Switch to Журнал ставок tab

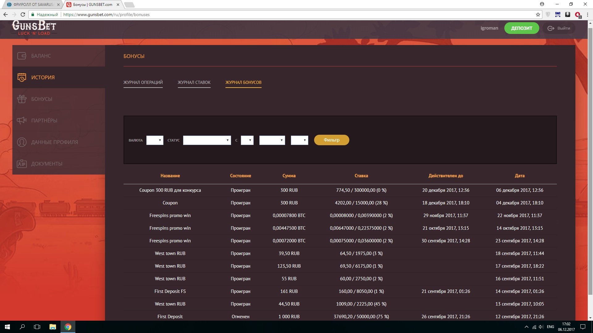click(x=194, y=82)
